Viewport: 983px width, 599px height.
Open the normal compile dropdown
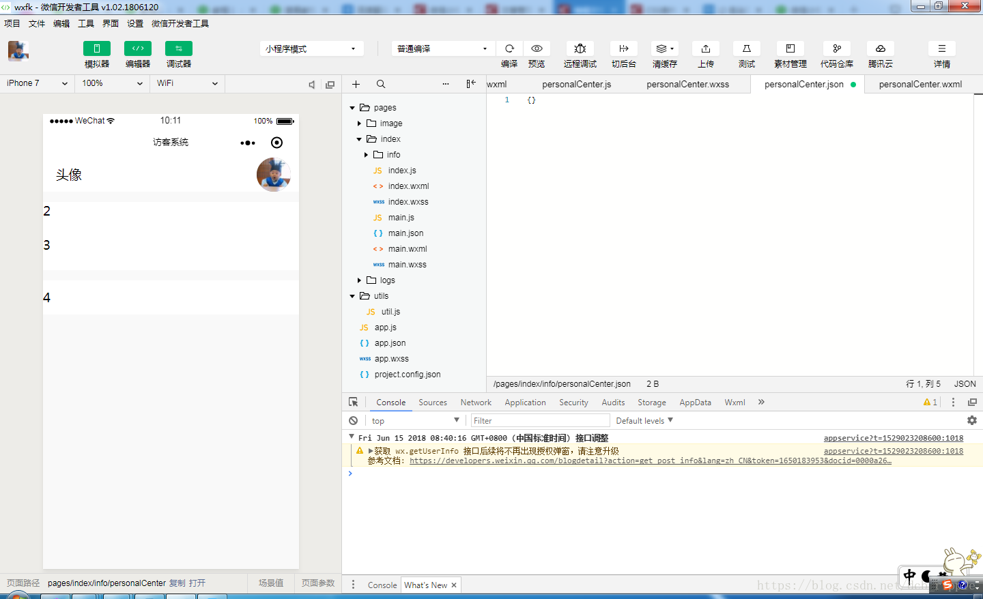click(443, 48)
